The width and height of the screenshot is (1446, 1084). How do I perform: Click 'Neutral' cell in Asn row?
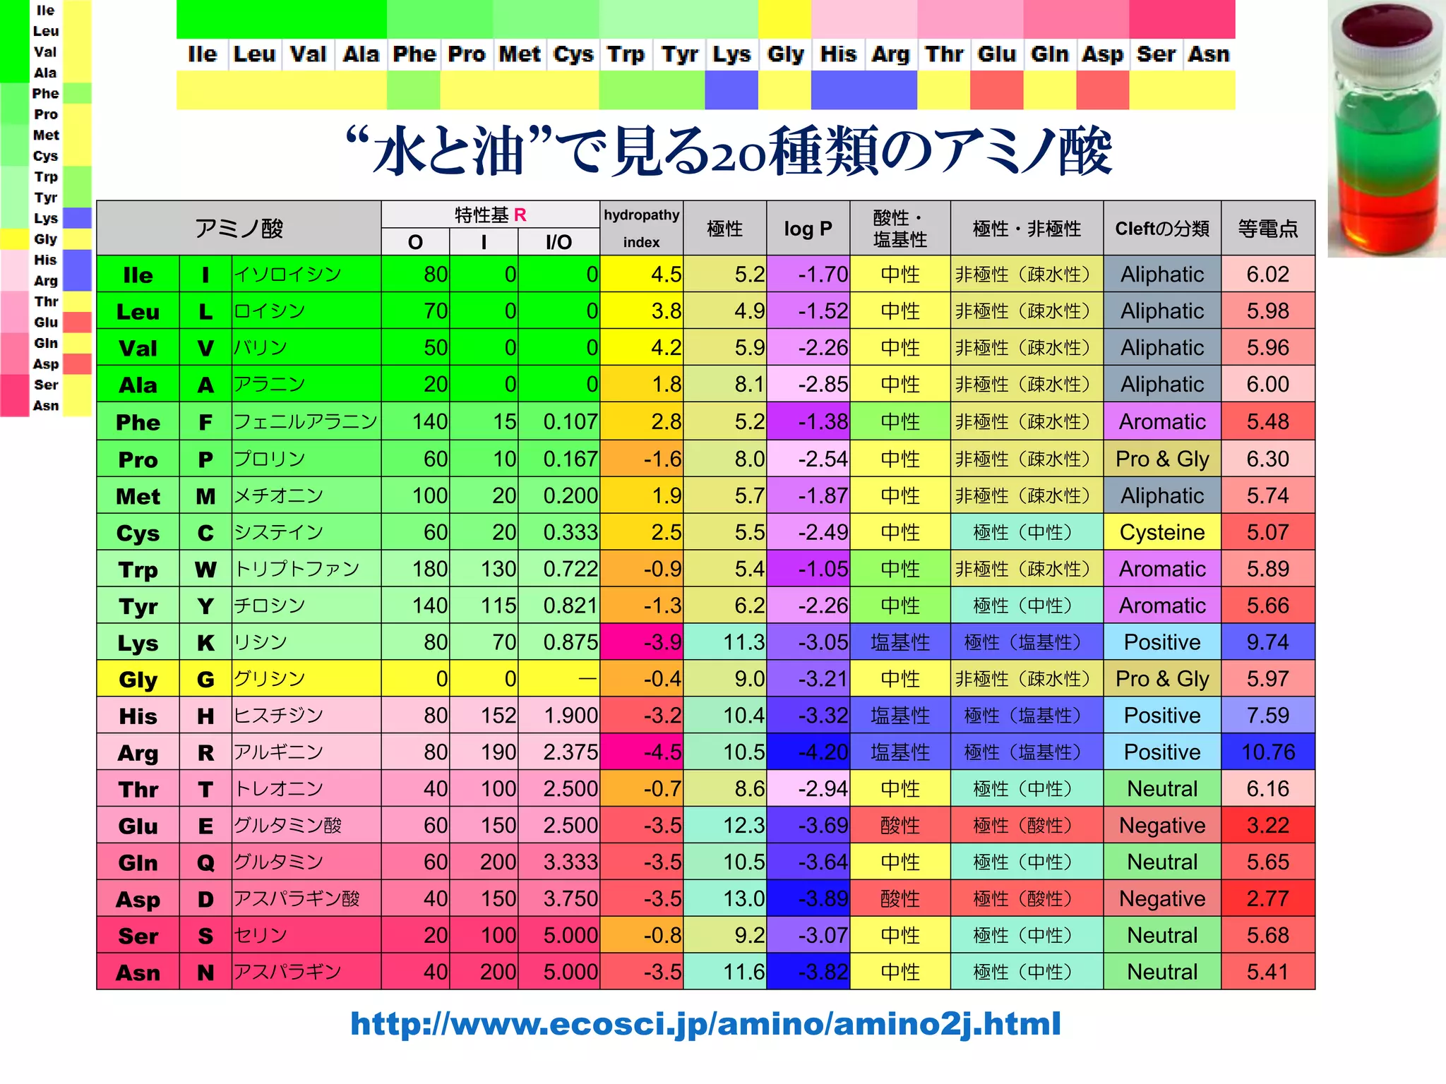(x=1162, y=972)
